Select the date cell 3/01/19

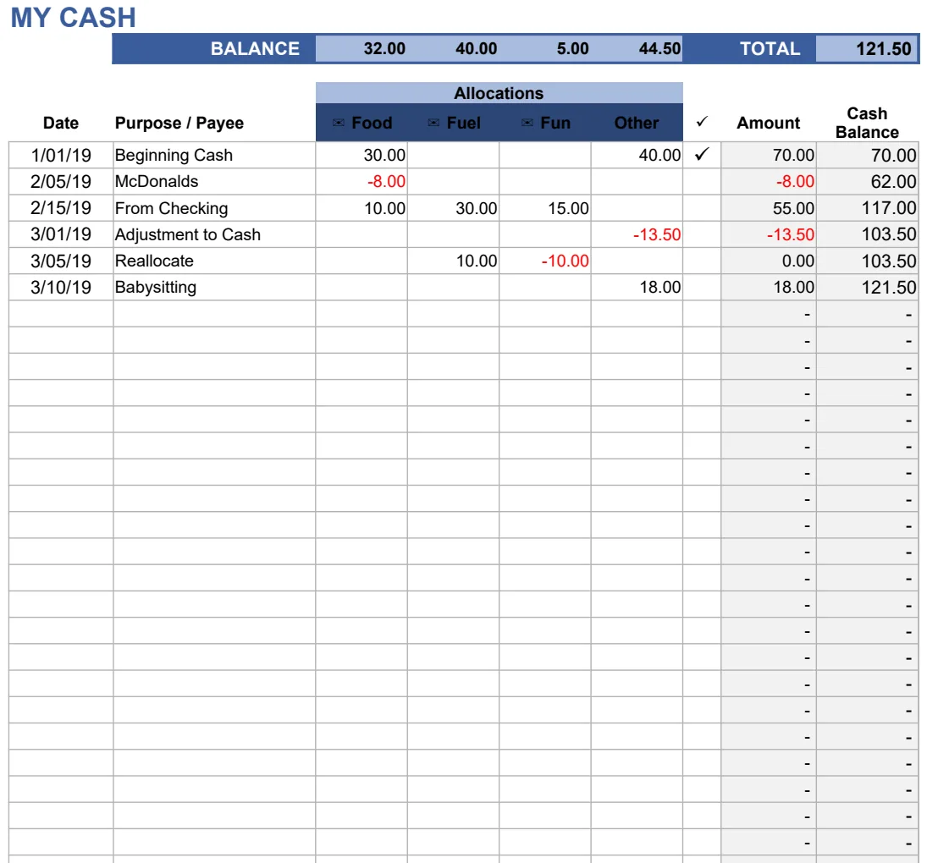tap(61, 234)
